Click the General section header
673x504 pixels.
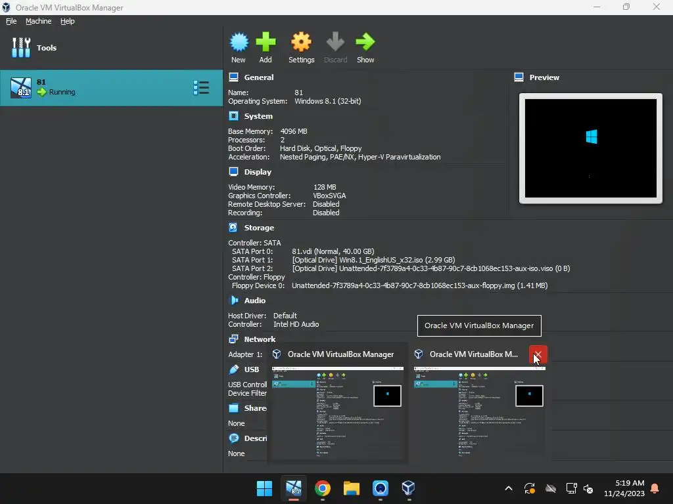click(259, 77)
